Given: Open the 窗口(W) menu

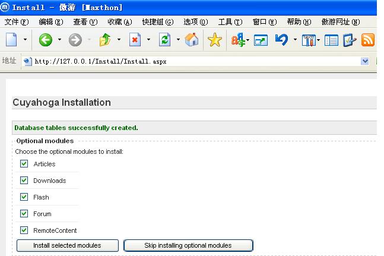Looking at the screenshot, I should [265, 22].
